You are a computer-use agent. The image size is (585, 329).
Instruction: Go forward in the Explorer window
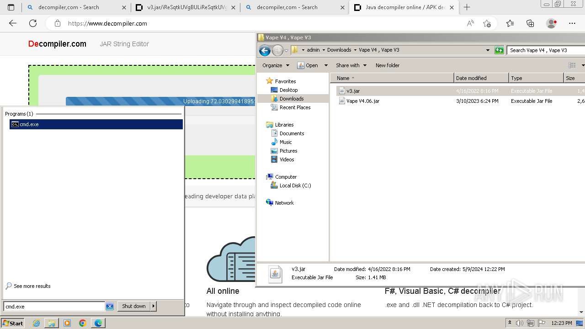pyautogui.click(x=277, y=50)
